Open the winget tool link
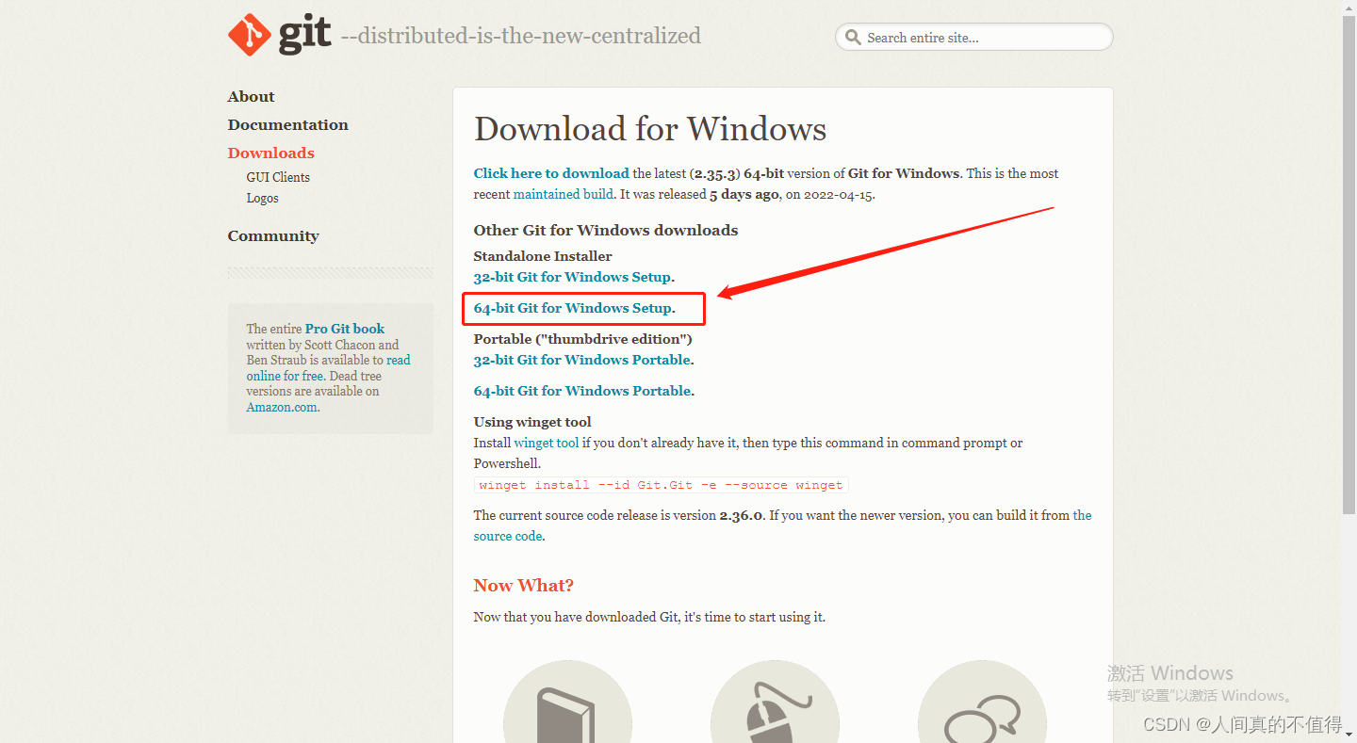Screen dimensions: 1357x743 547,443
